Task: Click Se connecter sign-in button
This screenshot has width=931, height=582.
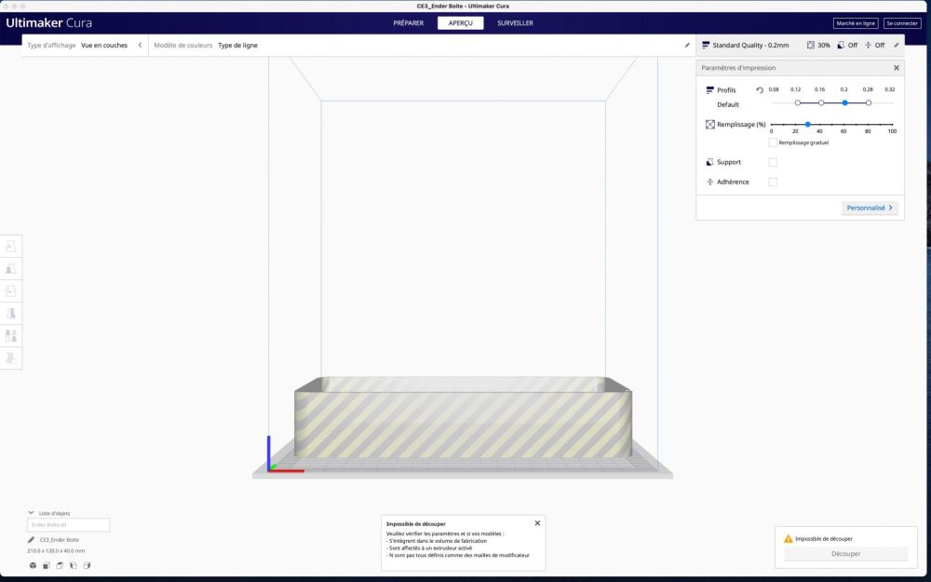Action: coord(902,23)
